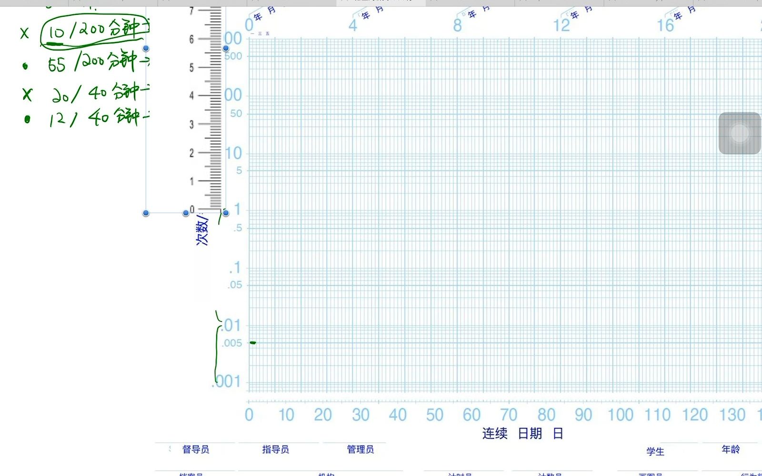Screen dimensions: 762x476
Task: Click week 16 on the top axis
Action: click(665, 25)
